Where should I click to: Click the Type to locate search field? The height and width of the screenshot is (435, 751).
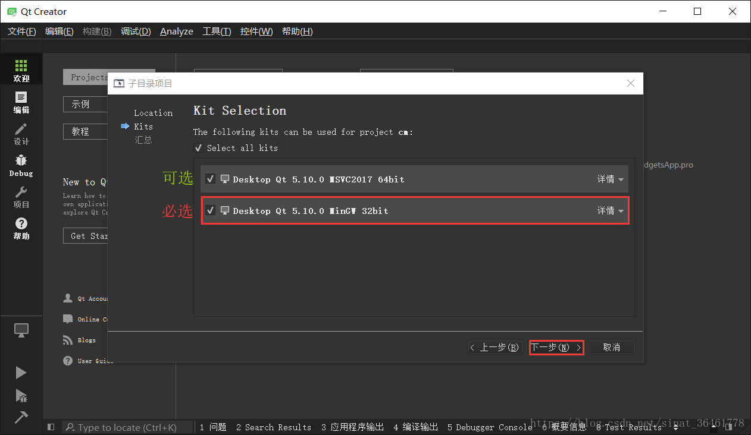128,427
